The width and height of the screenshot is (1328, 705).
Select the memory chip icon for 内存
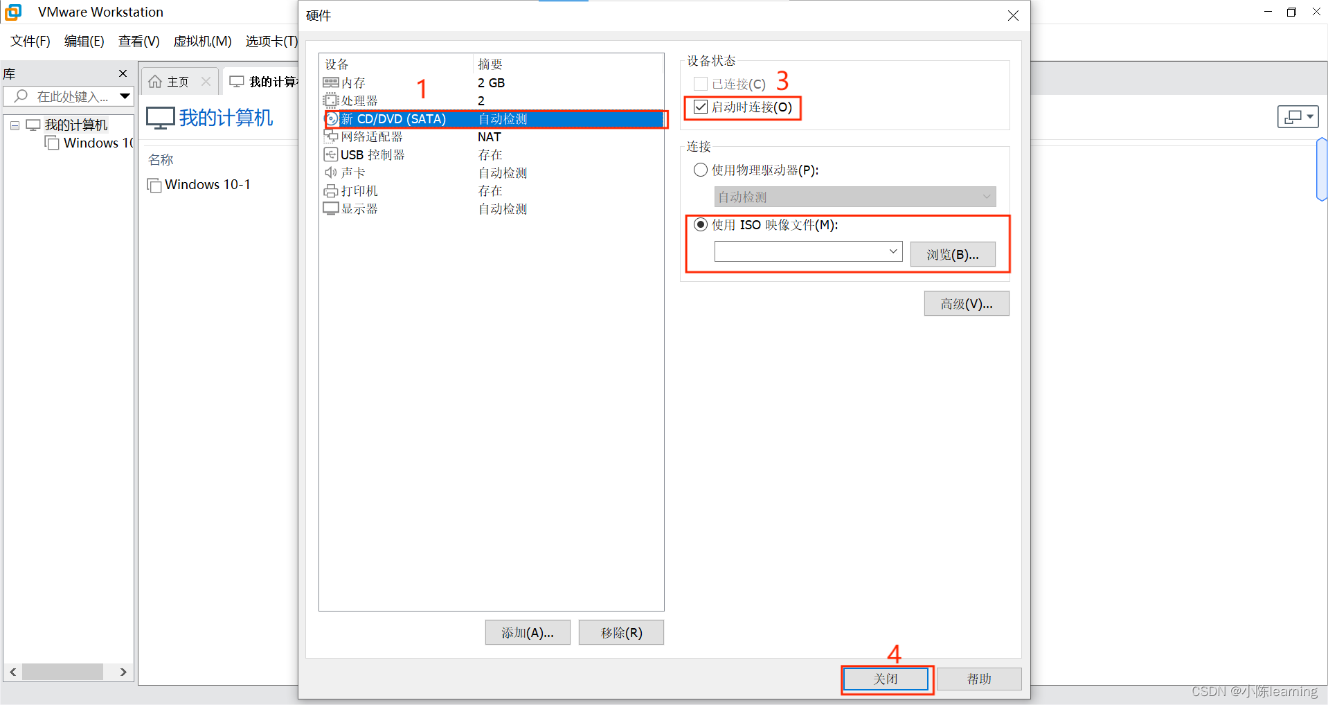331,82
